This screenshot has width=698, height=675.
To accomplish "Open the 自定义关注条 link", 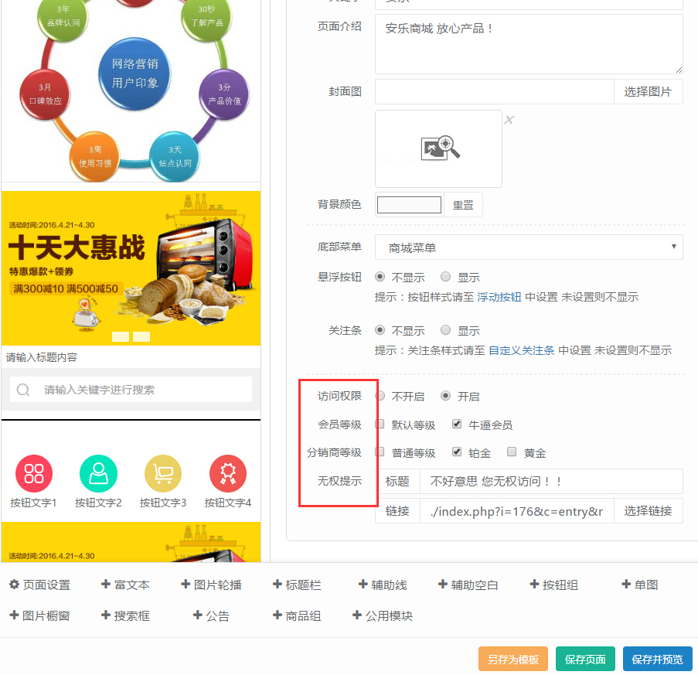I will [x=521, y=350].
